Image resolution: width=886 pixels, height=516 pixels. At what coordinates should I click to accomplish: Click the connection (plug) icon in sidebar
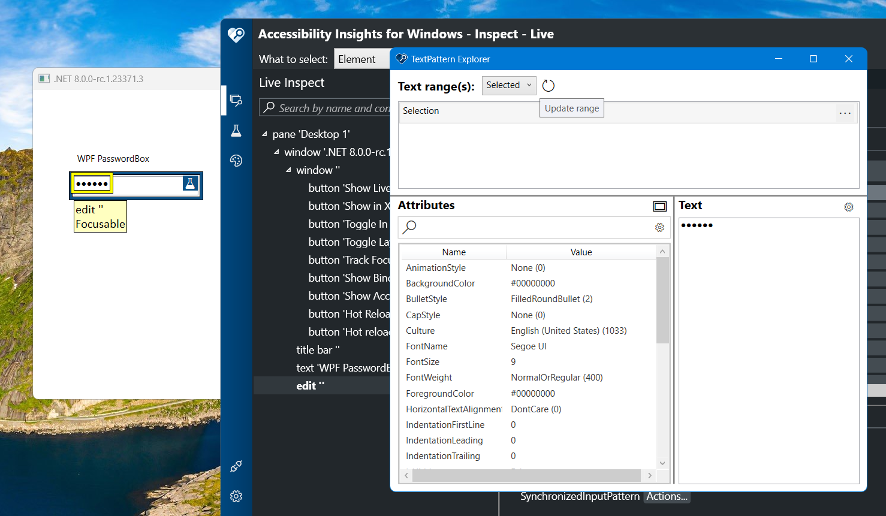coord(236,466)
